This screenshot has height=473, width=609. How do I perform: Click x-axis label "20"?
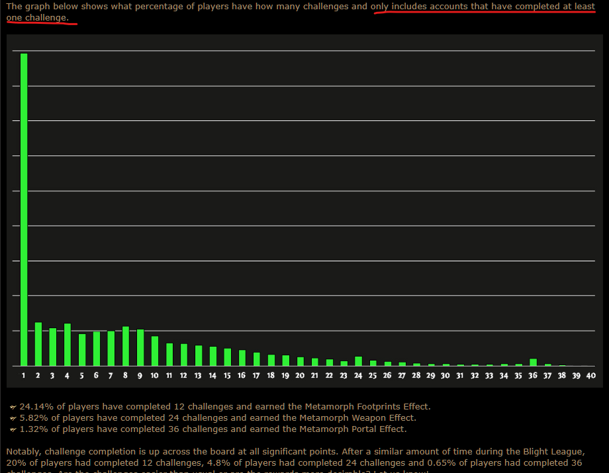[x=300, y=375]
